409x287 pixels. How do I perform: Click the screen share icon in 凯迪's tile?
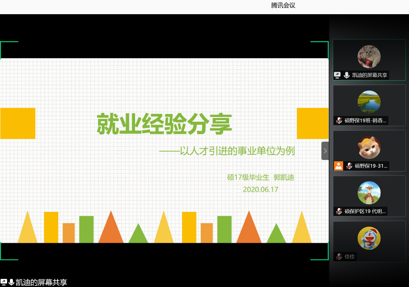(x=337, y=75)
